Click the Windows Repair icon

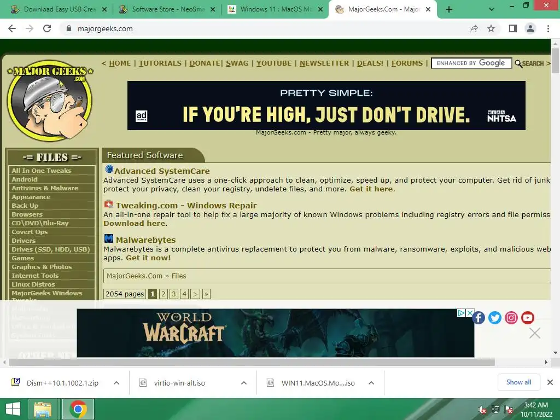109,205
